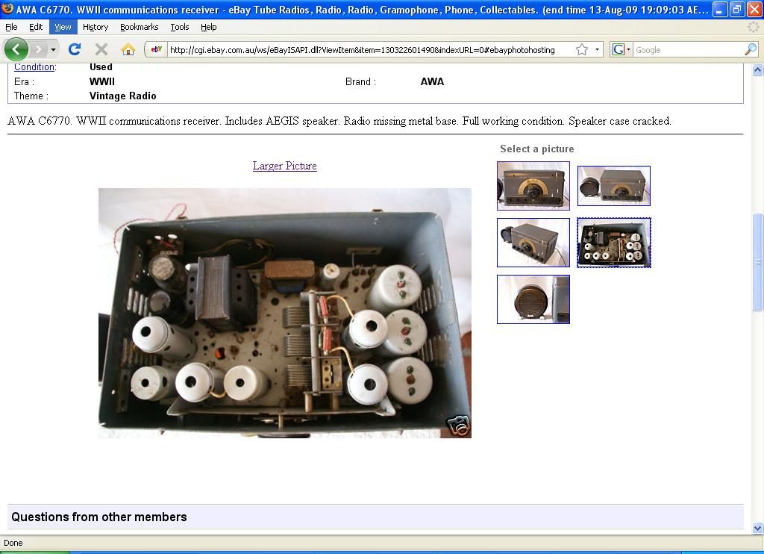
Task: Open the Edit menu
Action: (x=36, y=27)
